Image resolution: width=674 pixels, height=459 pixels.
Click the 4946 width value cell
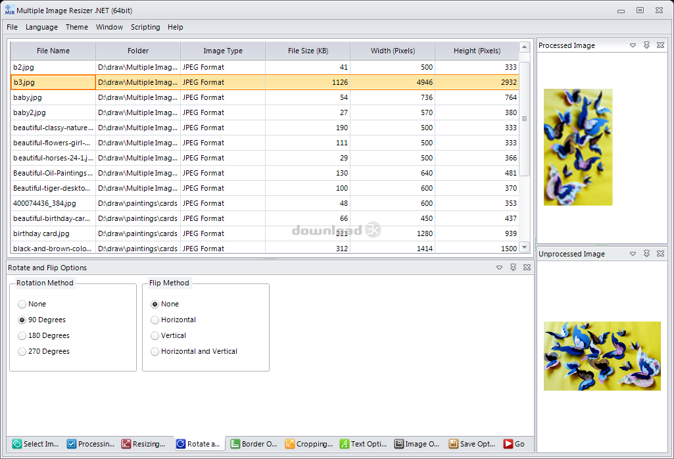click(x=393, y=82)
